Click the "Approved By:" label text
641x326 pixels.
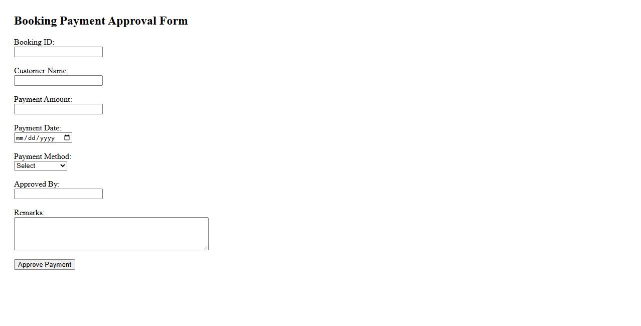tap(37, 184)
